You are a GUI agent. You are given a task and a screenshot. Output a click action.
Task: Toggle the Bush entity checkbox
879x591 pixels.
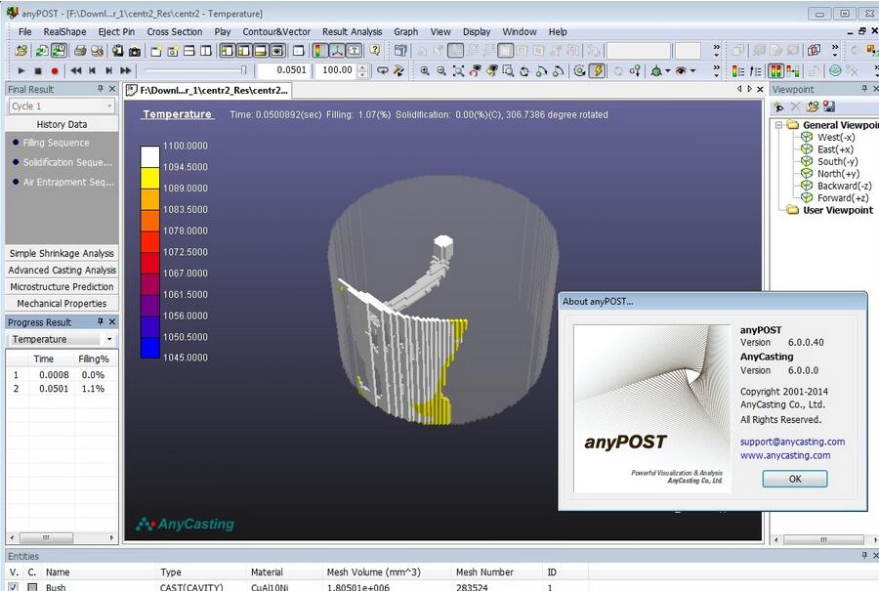(x=13, y=586)
